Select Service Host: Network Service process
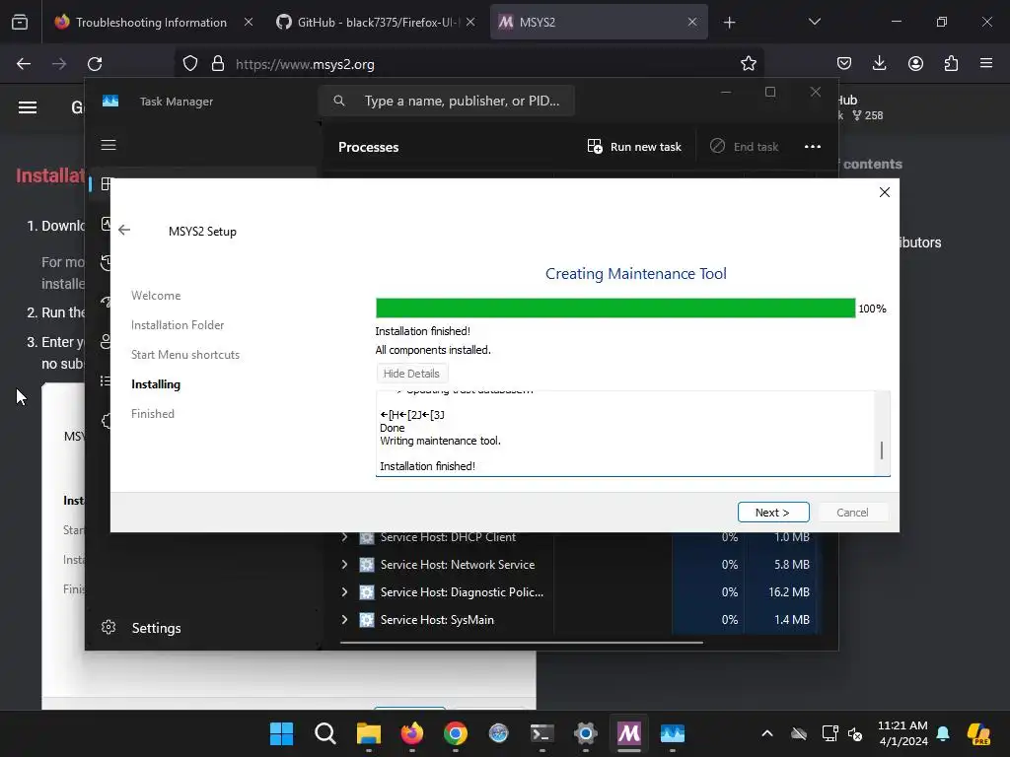 click(x=458, y=565)
